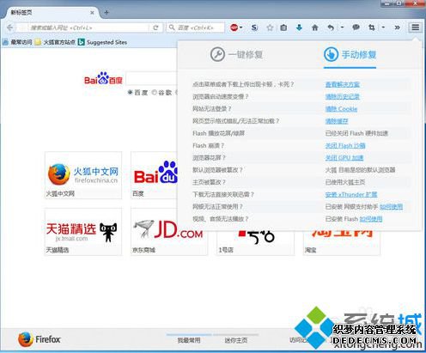Click 关闭 GPU 加速 link
The image size is (426, 353).
[344, 158]
